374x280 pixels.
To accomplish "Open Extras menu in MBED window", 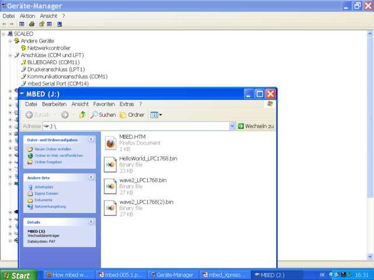I will [127, 104].
